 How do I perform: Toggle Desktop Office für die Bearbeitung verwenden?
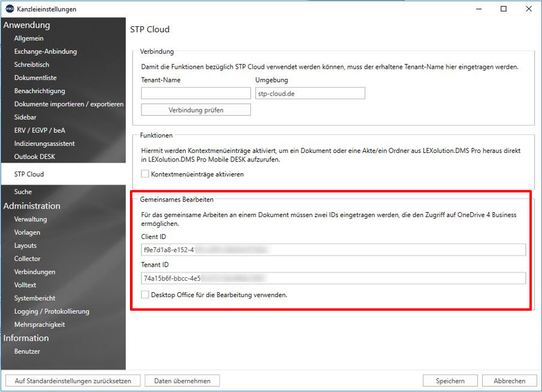coord(145,295)
